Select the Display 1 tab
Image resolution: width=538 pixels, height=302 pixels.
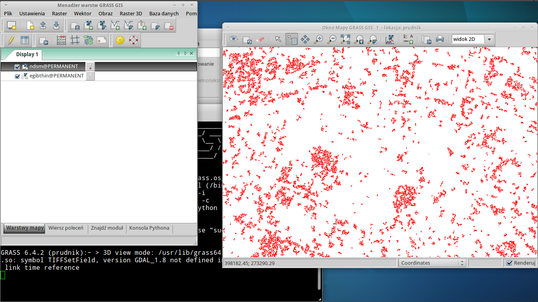click(27, 54)
